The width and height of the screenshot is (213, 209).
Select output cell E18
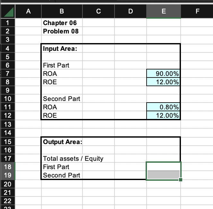(x=163, y=166)
